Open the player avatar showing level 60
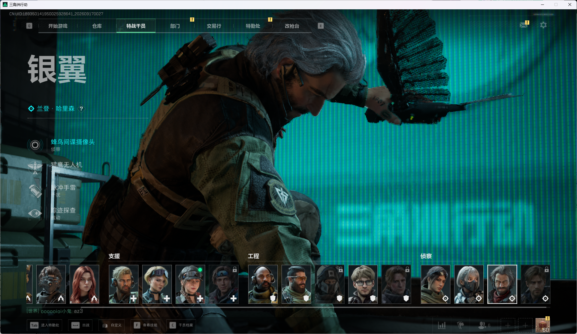Image resolution: width=577 pixels, height=334 pixels. pyautogui.click(x=543, y=325)
